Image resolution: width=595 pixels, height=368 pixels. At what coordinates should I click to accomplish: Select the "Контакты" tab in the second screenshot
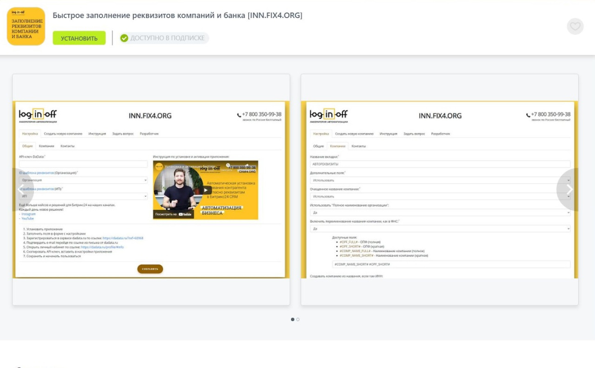(x=358, y=146)
